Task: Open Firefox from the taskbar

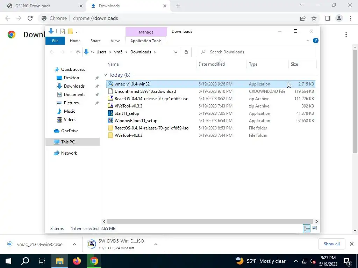Action: pos(77,261)
